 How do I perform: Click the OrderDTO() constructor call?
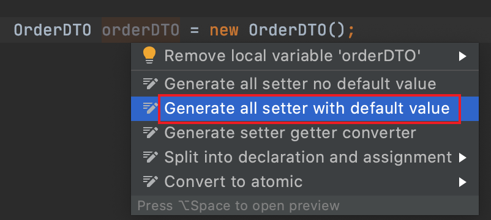297,31
